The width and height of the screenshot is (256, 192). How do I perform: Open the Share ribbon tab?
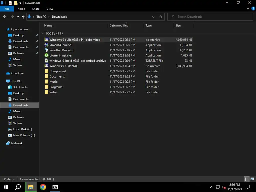click(x=36, y=9)
